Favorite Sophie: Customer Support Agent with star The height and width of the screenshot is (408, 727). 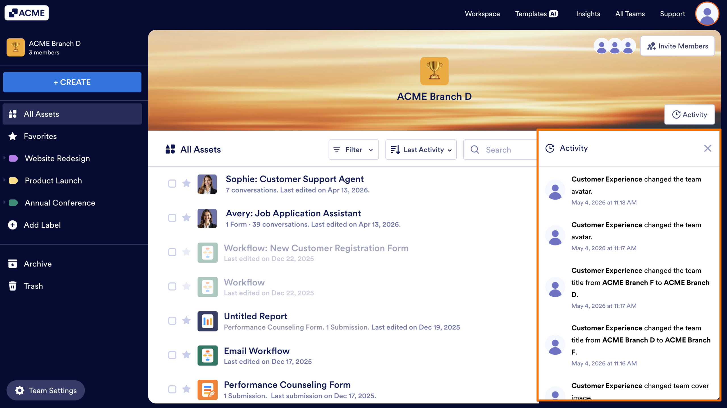pyautogui.click(x=186, y=183)
